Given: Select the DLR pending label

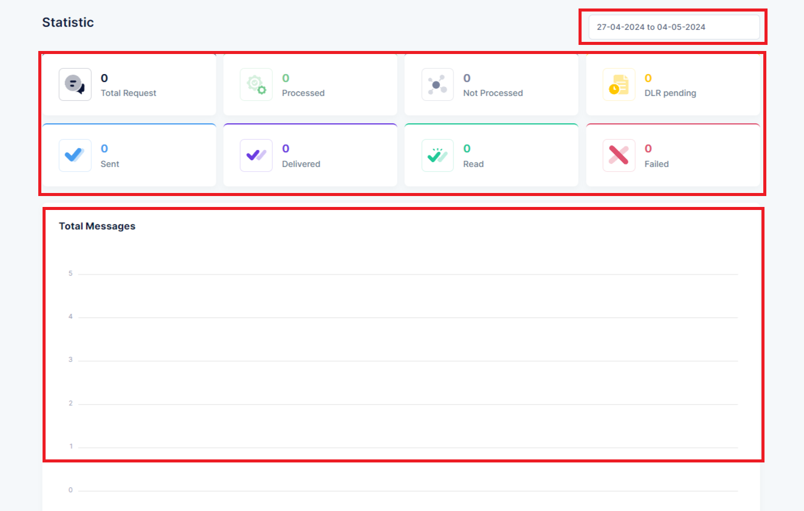Looking at the screenshot, I should tap(670, 93).
